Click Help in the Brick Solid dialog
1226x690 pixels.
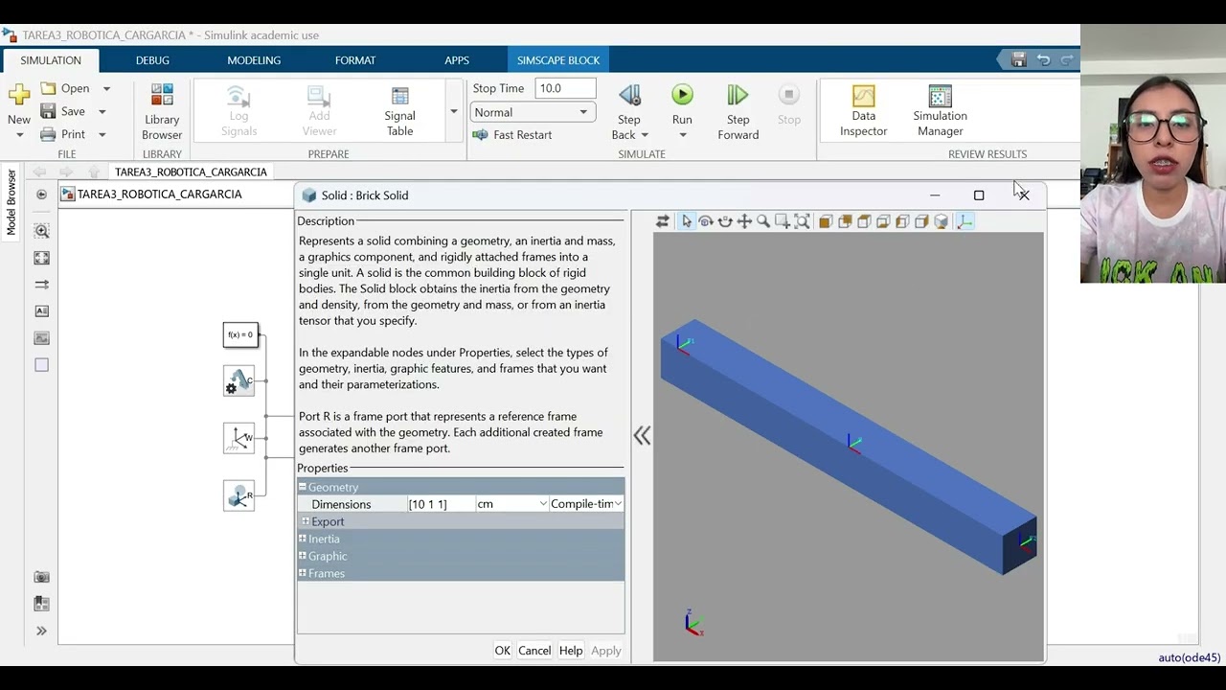tap(571, 651)
